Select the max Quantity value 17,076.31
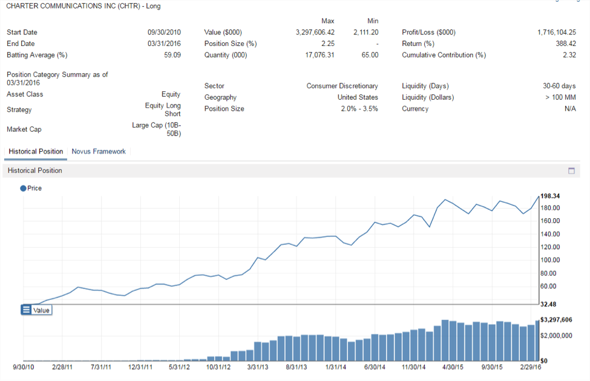This screenshot has height=381, width=590. click(320, 55)
